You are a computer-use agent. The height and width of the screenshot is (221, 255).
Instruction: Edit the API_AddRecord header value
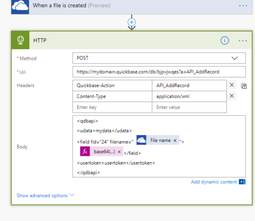[x=189, y=85]
